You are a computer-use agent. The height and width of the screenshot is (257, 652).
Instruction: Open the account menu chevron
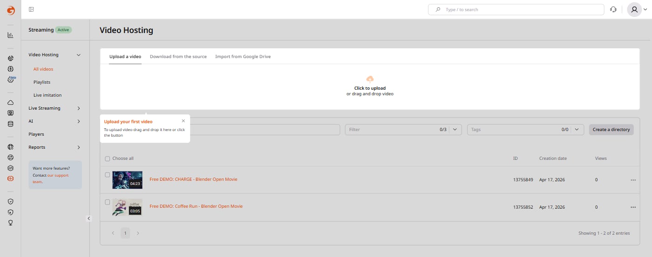pyautogui.click(x=645, y=10)
